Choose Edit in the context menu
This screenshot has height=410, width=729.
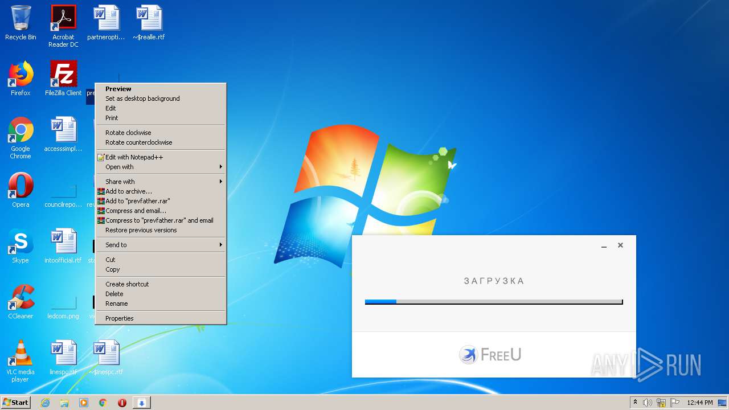161,108
